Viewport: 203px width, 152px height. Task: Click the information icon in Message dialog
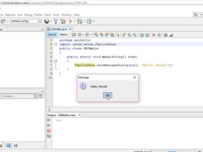(x=83, y=86)
